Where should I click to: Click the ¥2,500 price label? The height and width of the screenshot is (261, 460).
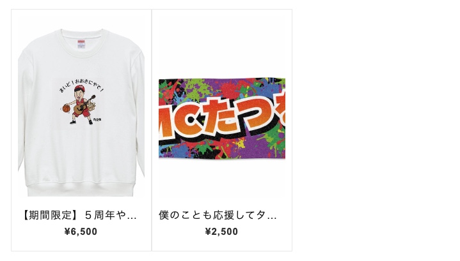point(221,232)
